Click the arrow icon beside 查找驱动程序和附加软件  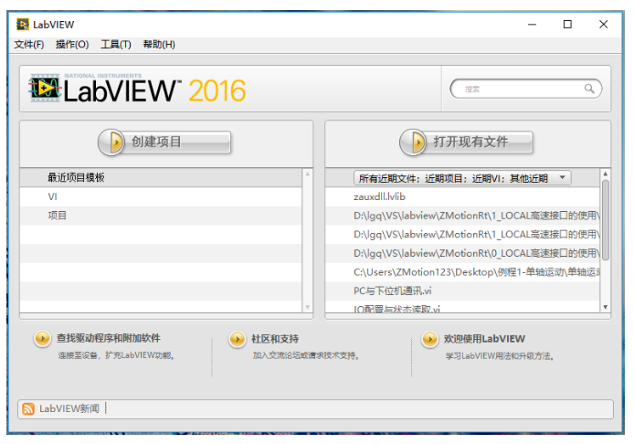(x=42, y=339)
